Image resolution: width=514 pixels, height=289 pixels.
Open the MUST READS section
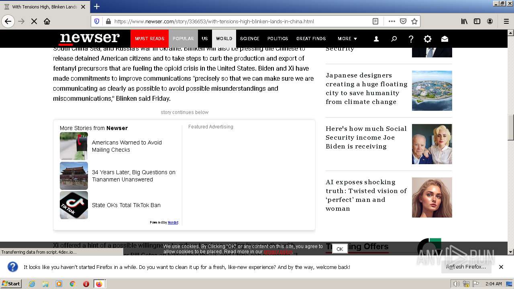tap(149, 39)
